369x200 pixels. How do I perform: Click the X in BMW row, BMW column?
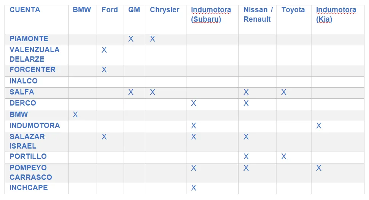(75, 115)
